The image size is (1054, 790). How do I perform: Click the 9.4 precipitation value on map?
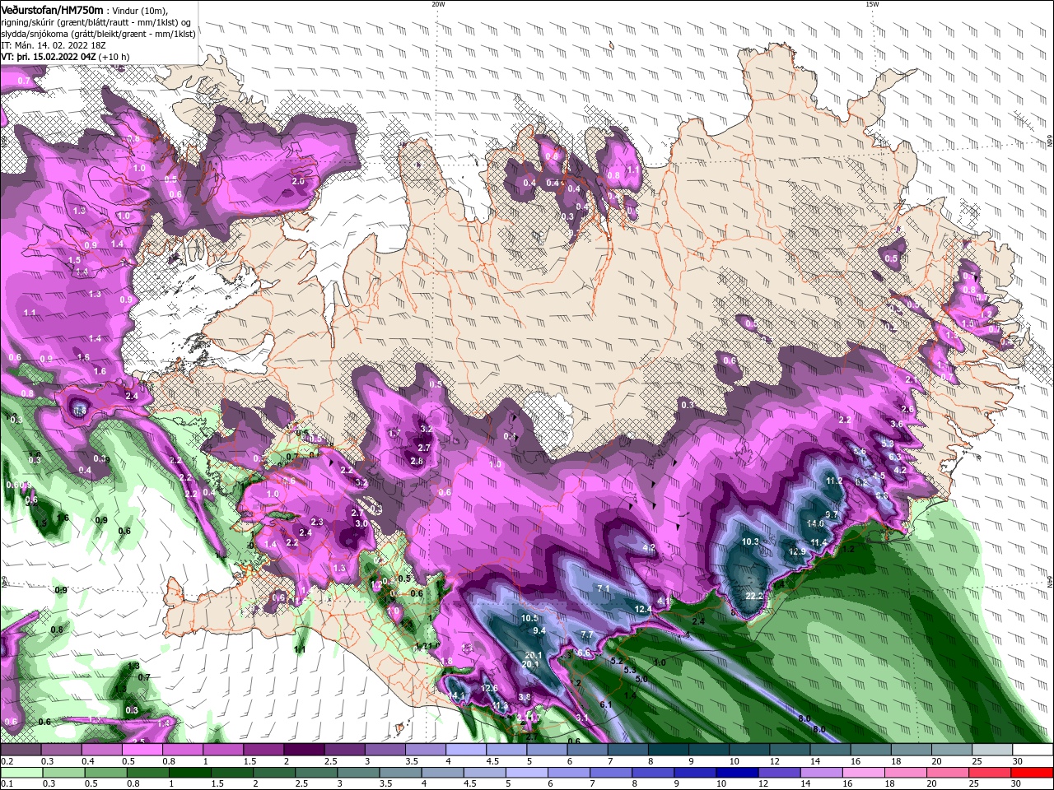point(539,630)
